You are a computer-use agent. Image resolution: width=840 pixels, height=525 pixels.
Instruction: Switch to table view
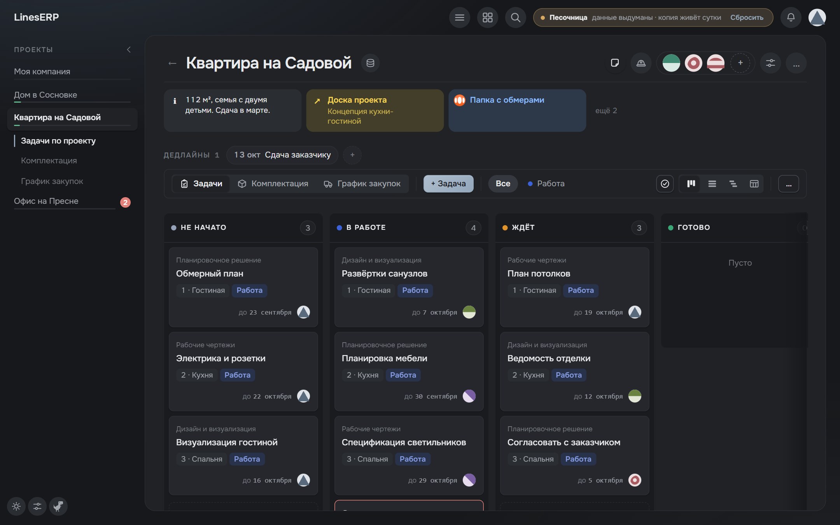click(x=754, y=184)
